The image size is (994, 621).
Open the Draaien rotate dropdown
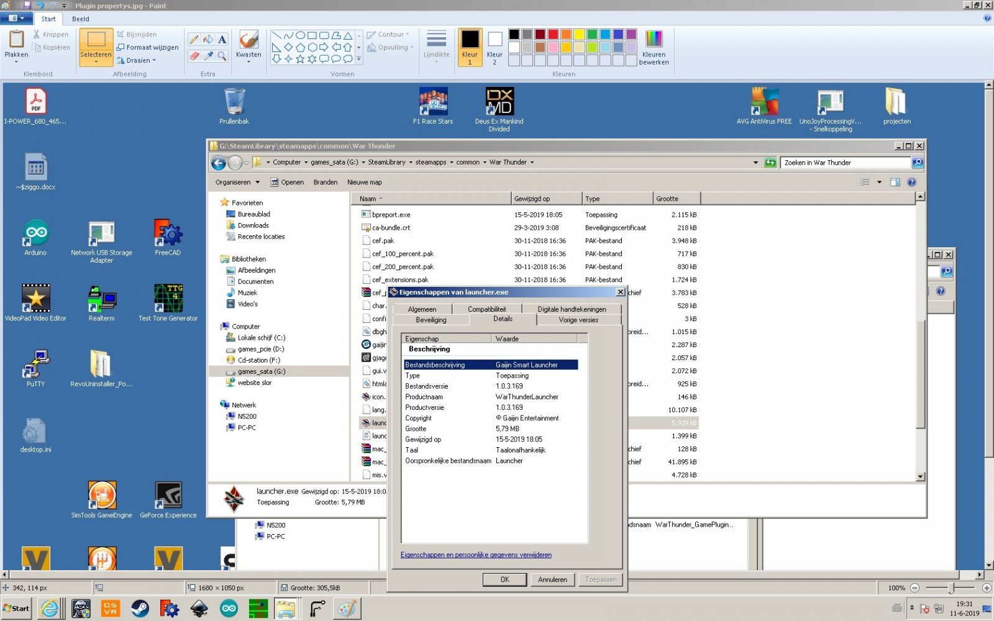137,60
